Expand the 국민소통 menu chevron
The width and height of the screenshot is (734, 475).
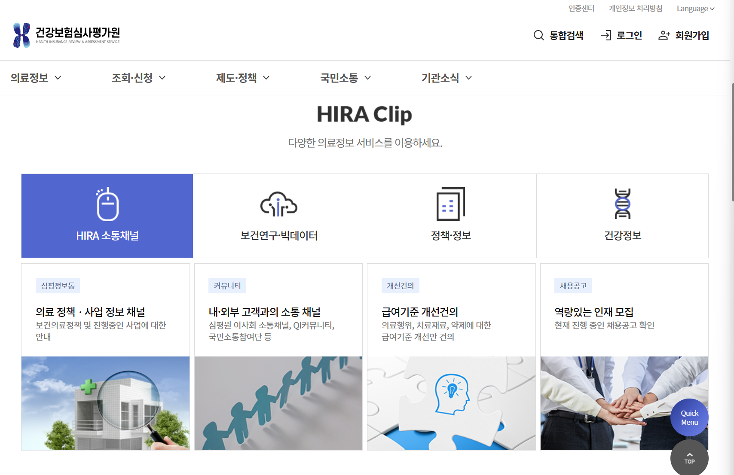tap(367, 78)
